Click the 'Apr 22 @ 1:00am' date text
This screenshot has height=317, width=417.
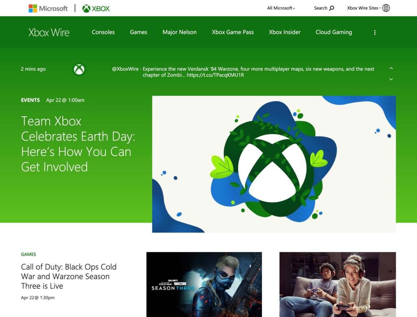click(65, 100)
